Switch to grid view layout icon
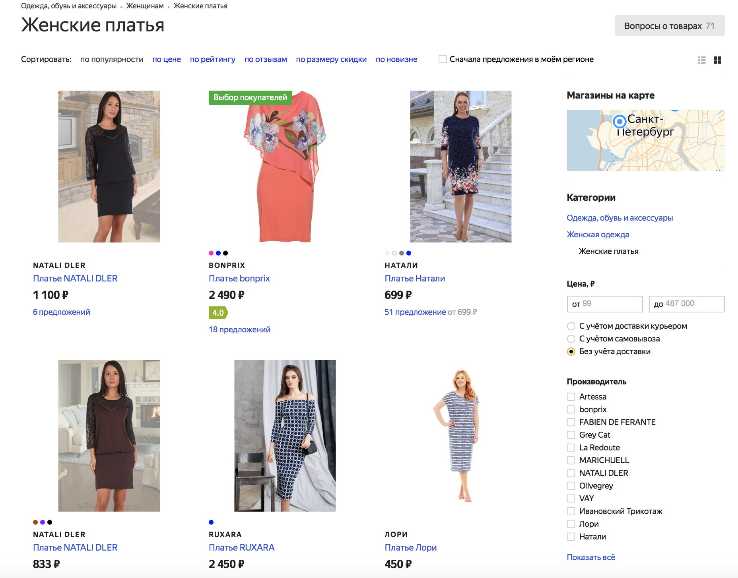 tap(717, 60)
